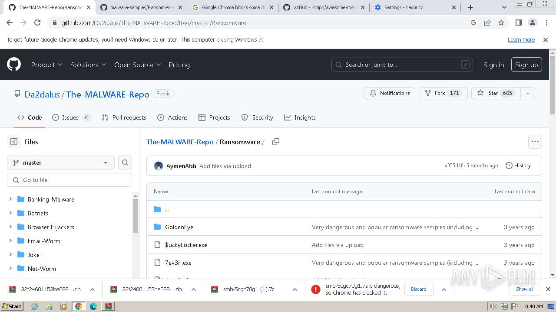
Task: Switch to the Pull requests tab
Action: (x=124, y=117)
